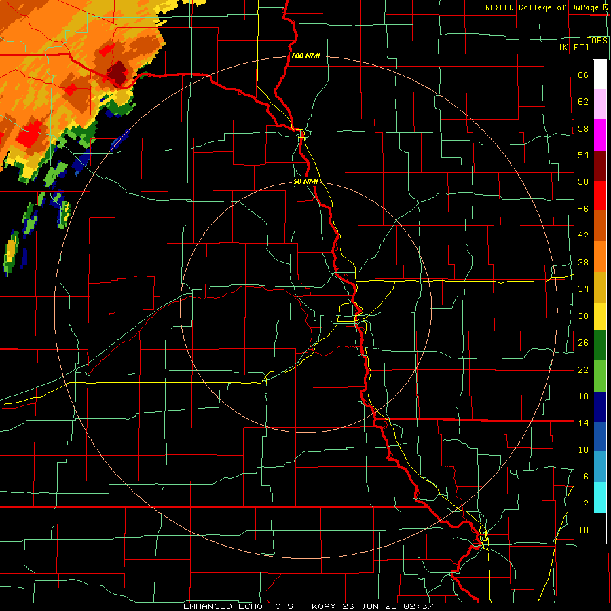This screenshot has width=611, height=611.
Task: Click the "23 JUN 25" date stamp
Action: click(x=371, y=606)
